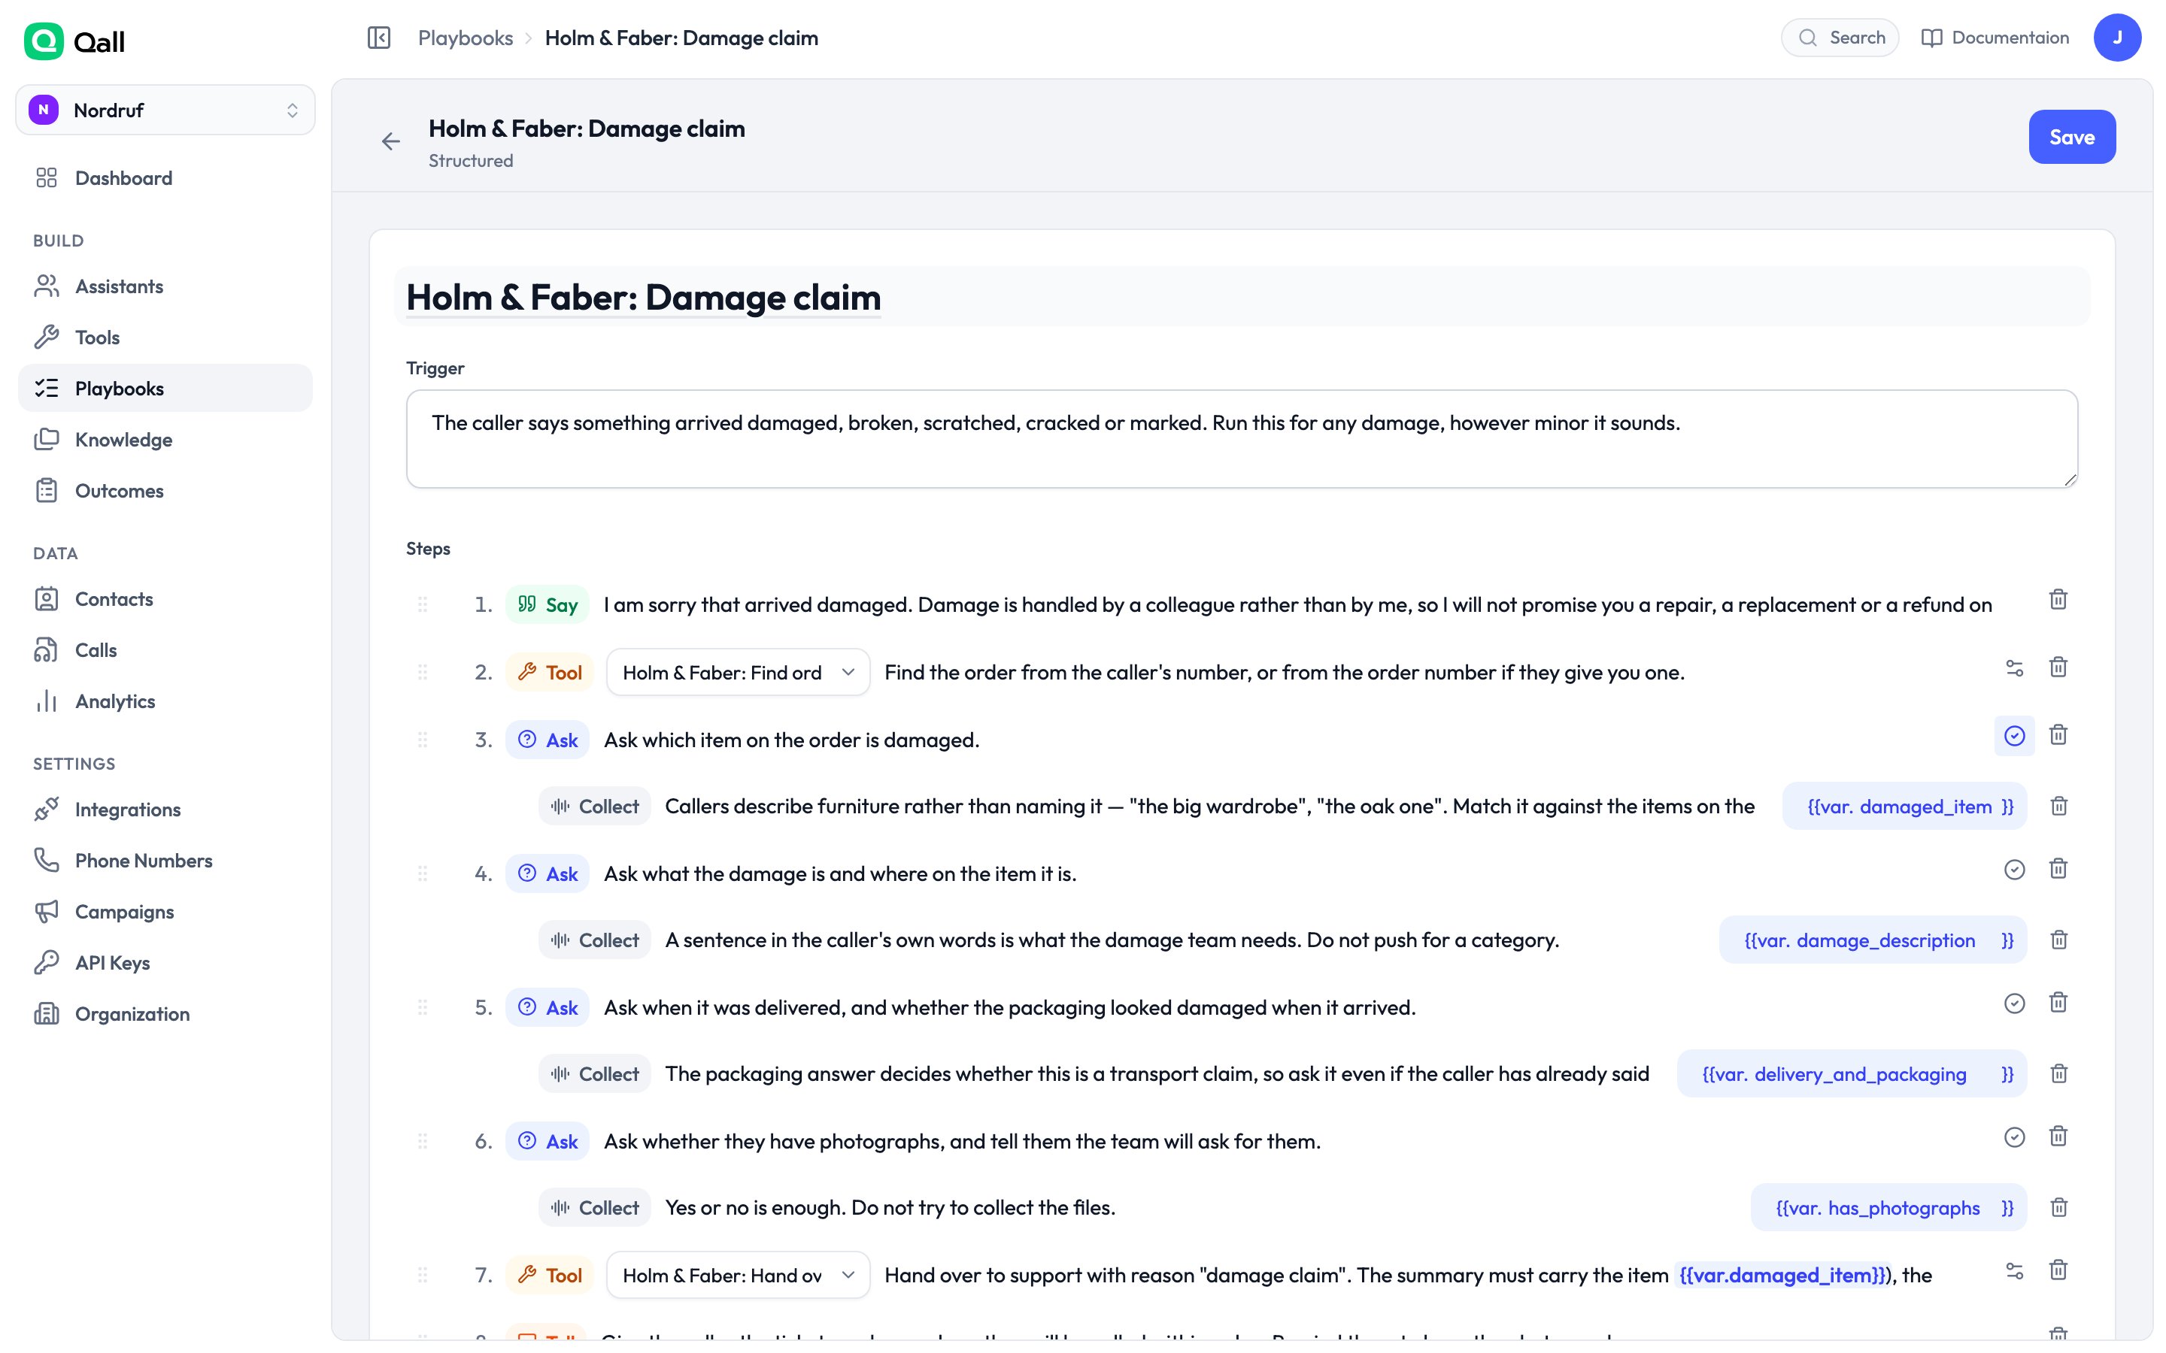Viewport: 2166px width, 1353px height.
Task: Expand the Holm & Faber: Find ord dropdown
Action: [x=738, y=672]
